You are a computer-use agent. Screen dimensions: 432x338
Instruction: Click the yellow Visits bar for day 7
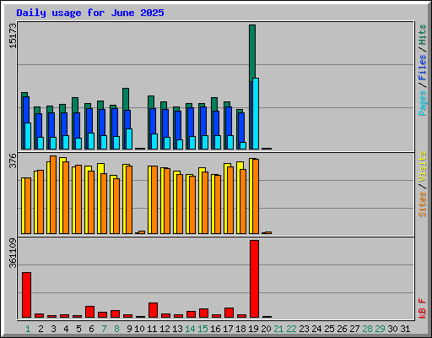point(100,199)
